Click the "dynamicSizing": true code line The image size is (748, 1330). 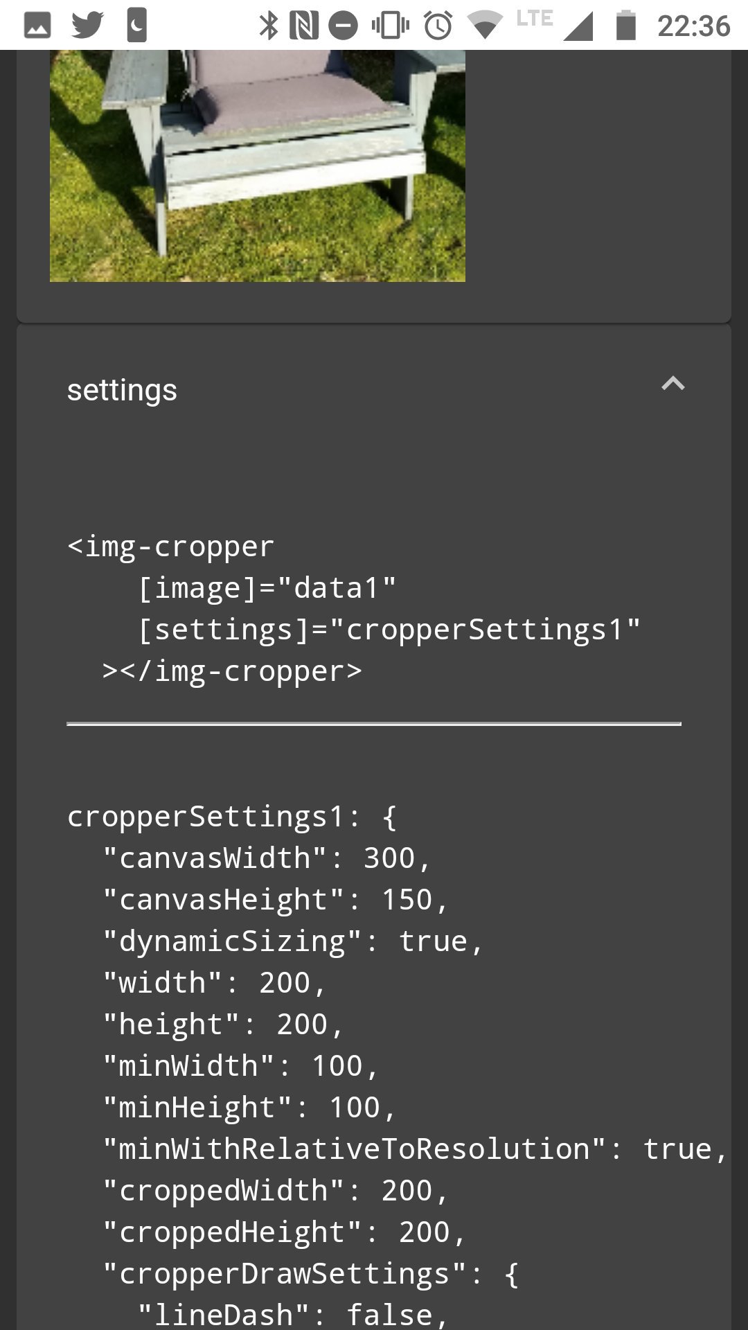tap(292, 941)
